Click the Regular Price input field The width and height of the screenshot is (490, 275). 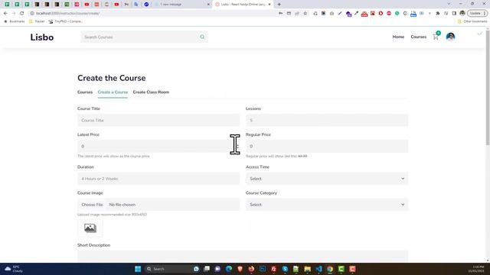pyautogui.click(x=327, y=146)
